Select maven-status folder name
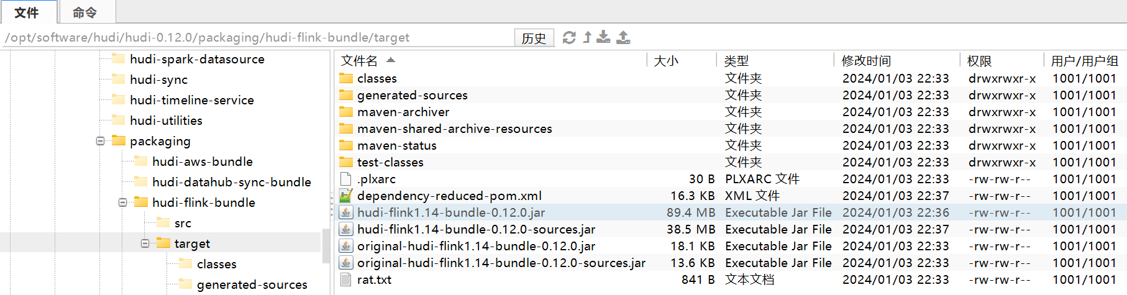1127x295 pixels. coord(397,145)
